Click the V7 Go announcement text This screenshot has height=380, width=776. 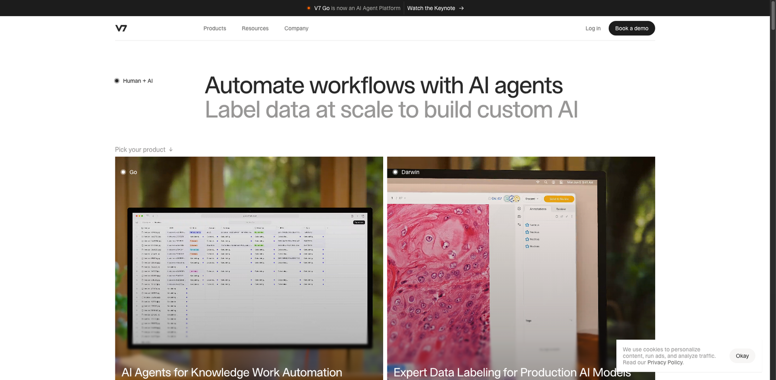tap(357, 8)
